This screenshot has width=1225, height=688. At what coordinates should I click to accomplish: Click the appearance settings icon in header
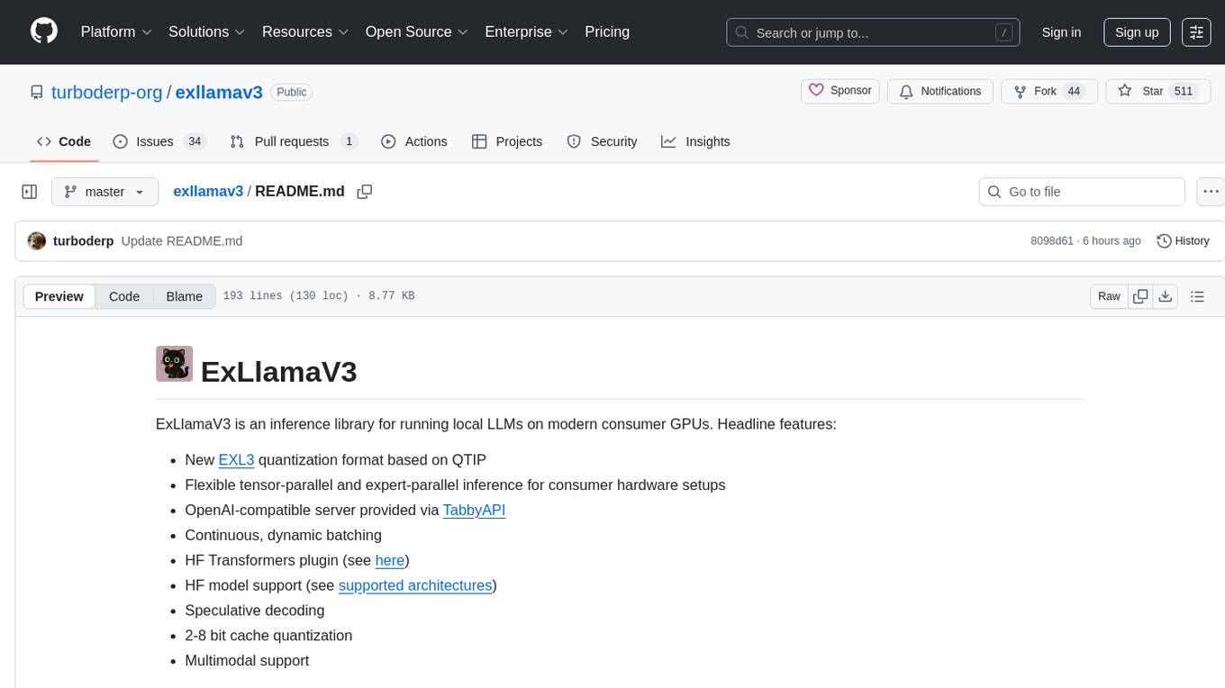[x=1196, y=32]
